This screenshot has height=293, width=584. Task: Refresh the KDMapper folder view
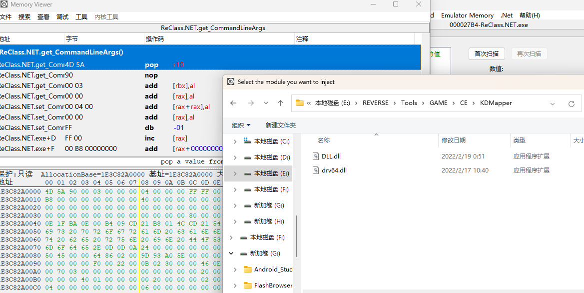tap(572, 103)
